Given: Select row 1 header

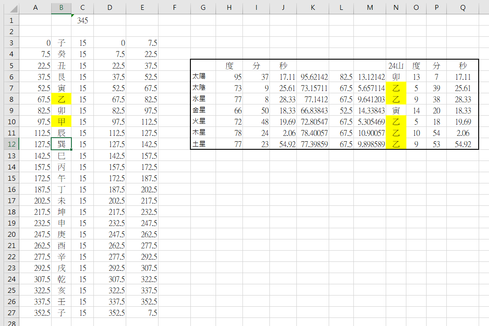Looking at the screenshot, I should pyautogui.click(x=12, y=20).
